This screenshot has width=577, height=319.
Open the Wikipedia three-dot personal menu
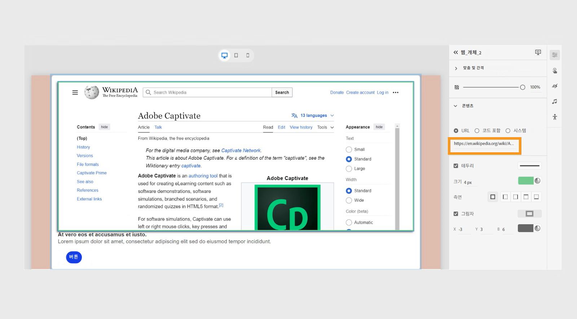[396, 92]
